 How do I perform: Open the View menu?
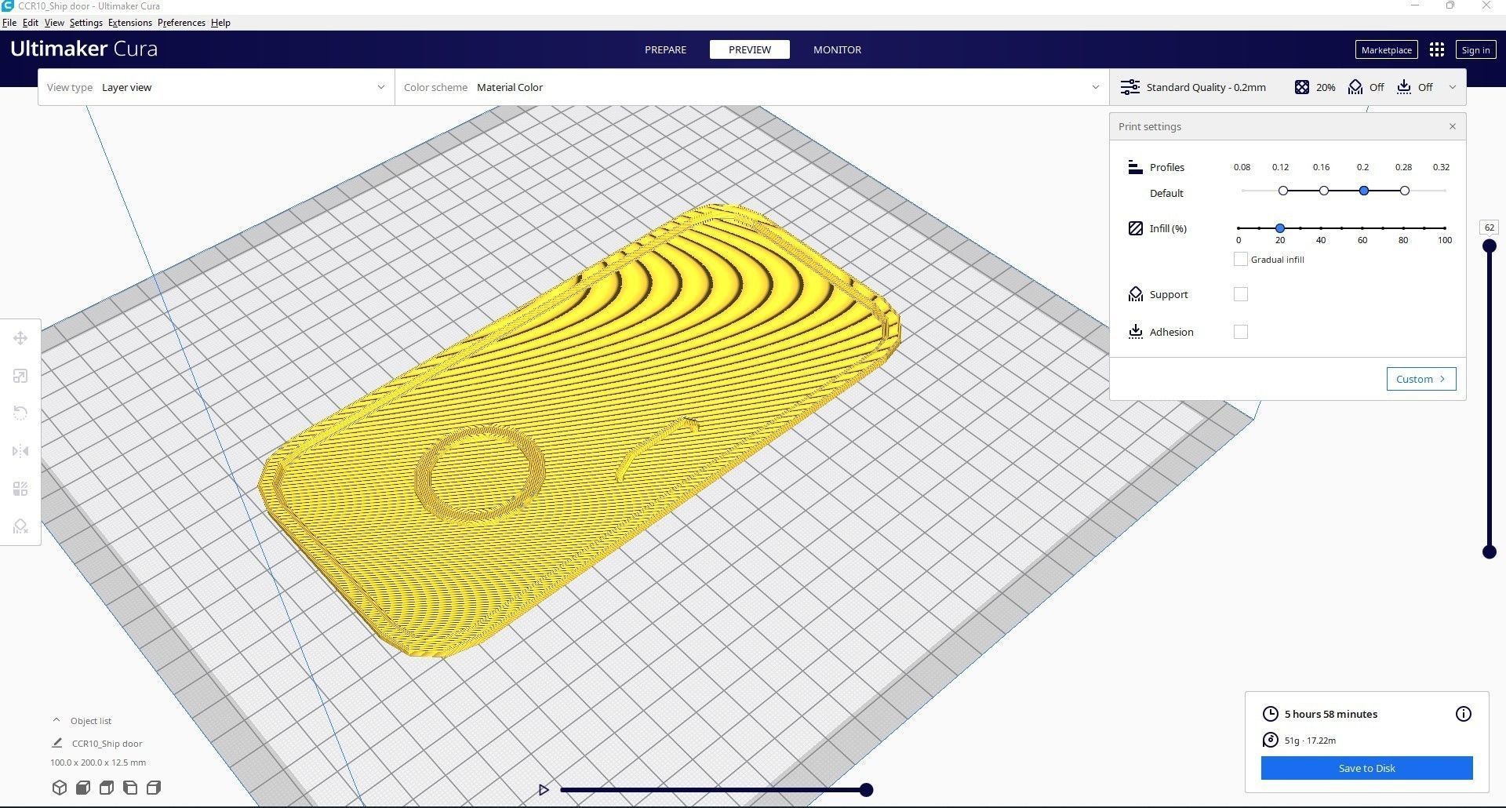(x=54, y=23)
